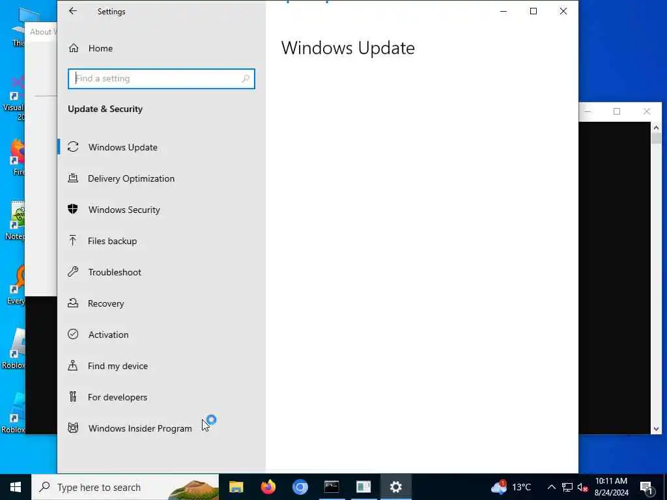This screenshot has height=500, width=667.
Task: Close the background console window
Action: tap(647, 111)
